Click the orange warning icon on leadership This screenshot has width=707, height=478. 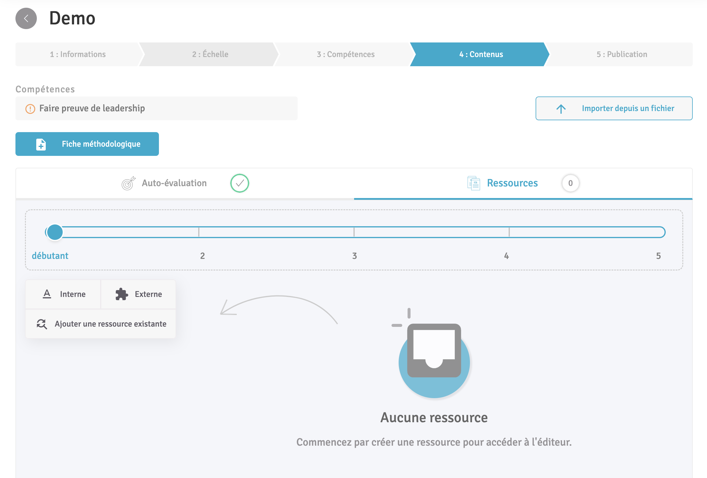(30, 109)
